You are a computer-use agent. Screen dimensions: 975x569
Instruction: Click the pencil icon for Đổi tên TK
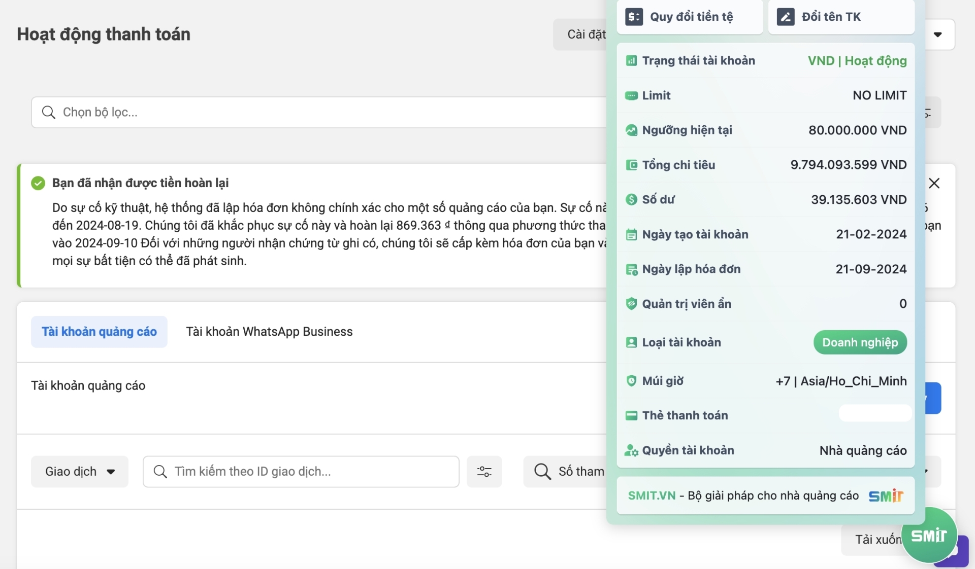[x=785, y=17]
